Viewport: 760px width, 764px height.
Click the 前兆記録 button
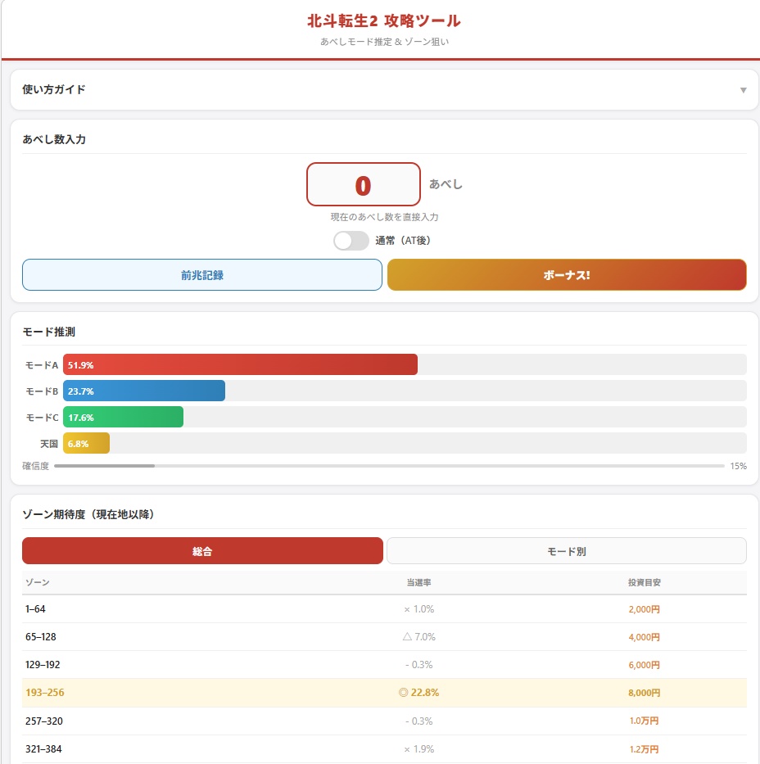[202, 275]
